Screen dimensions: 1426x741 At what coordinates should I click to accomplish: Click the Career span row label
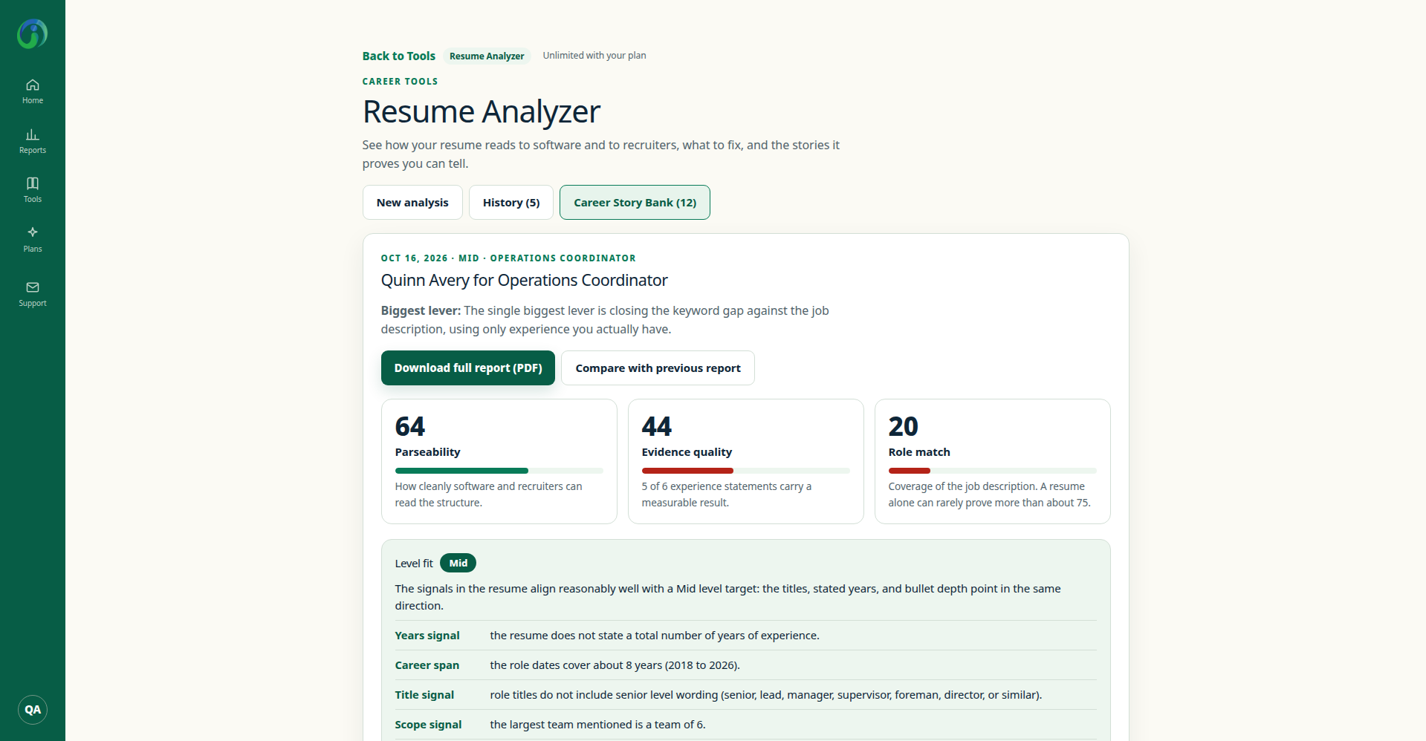coord(427,665)
